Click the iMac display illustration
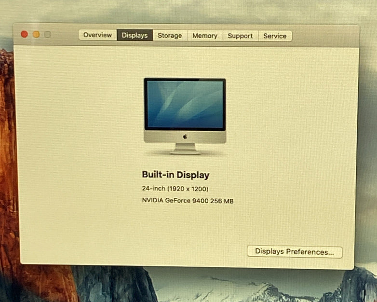This screenshot has height=302, width=377. point(185,116)
